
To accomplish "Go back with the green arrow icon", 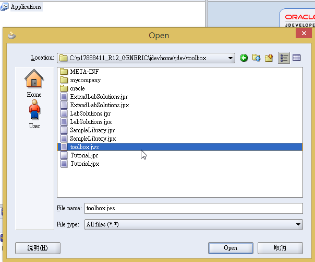I will pyautogui.click(x=244, y=58).
